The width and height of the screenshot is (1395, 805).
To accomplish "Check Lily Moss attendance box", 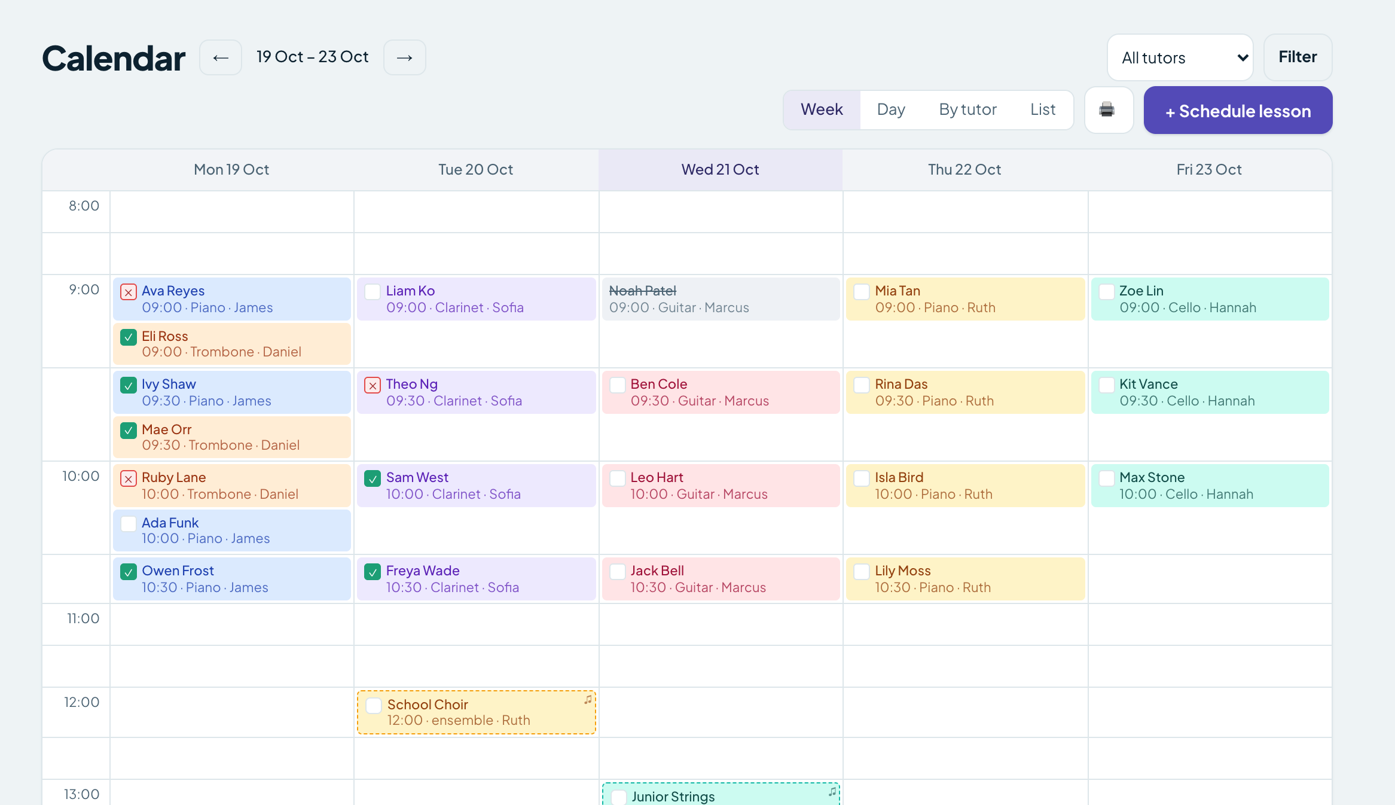I will (x=862, y=572).
